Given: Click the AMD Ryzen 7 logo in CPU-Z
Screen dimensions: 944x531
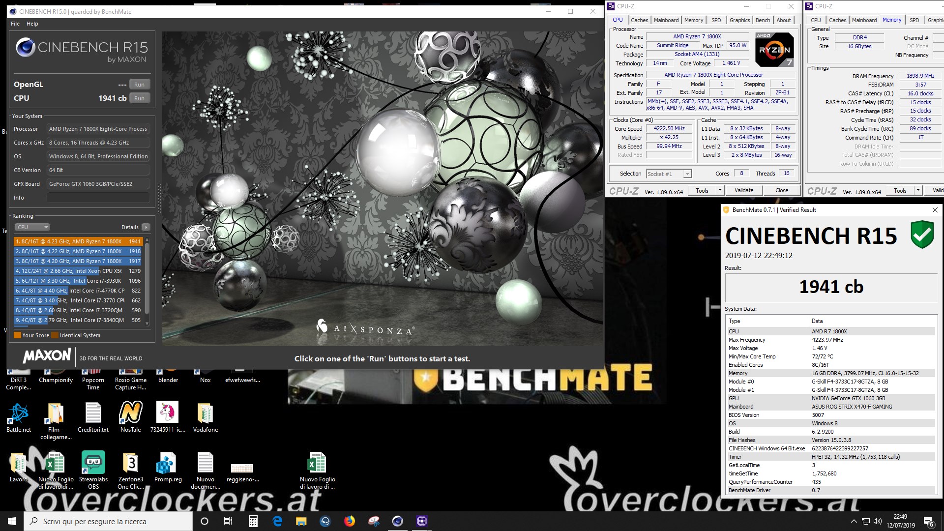Looking at the screenshot, I should tap(774, 49).
